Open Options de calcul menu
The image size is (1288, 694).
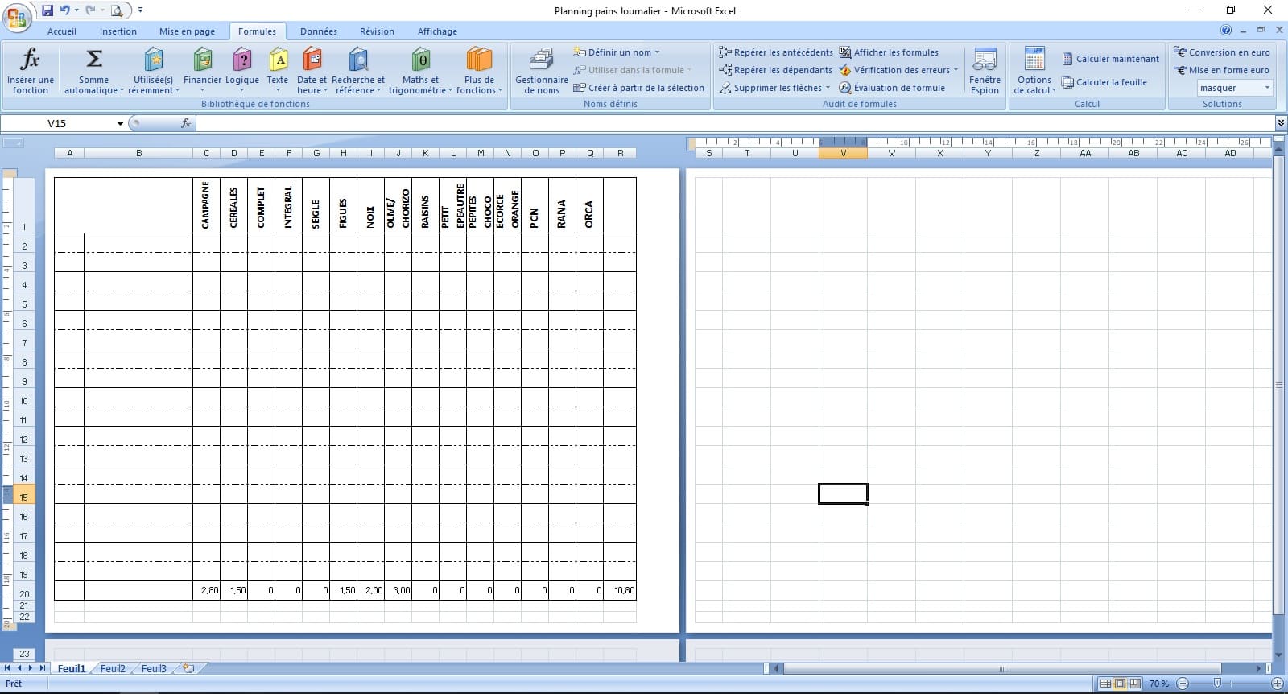pyautogui.click(x=1034, y=71)
